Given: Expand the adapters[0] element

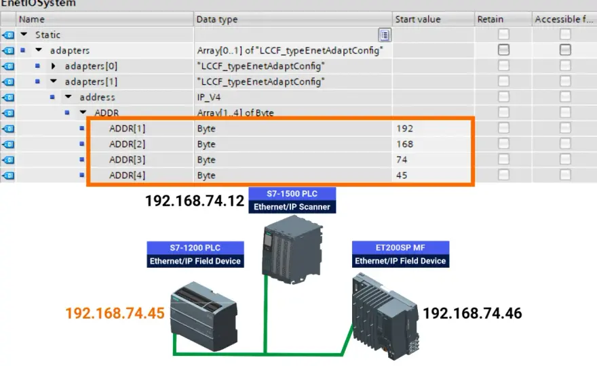Looking at the screenshot, I should pyautogui.click(x=54, y=66).
